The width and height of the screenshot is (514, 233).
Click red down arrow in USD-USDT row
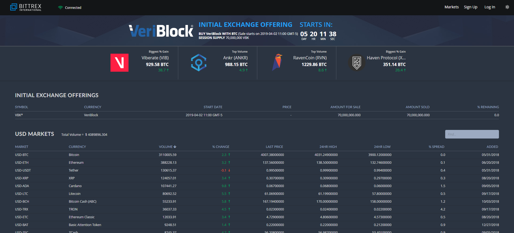point(229,170)
